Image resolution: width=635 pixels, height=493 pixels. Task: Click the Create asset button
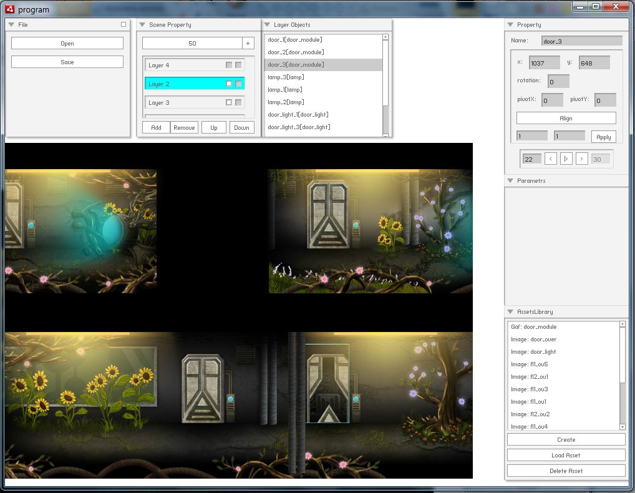click(566, 439)
